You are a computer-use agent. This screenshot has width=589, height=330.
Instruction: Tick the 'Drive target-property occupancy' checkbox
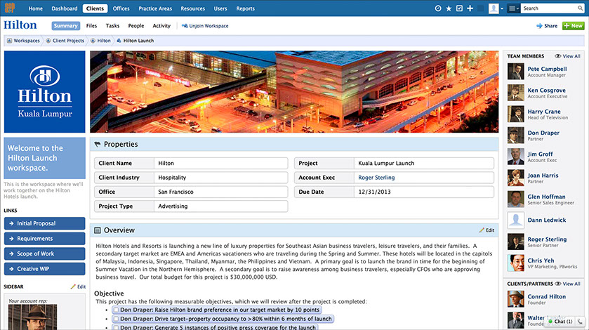pyautogui.click(x=116, y=319)
